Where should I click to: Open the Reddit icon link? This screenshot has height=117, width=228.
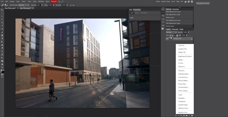186,1
